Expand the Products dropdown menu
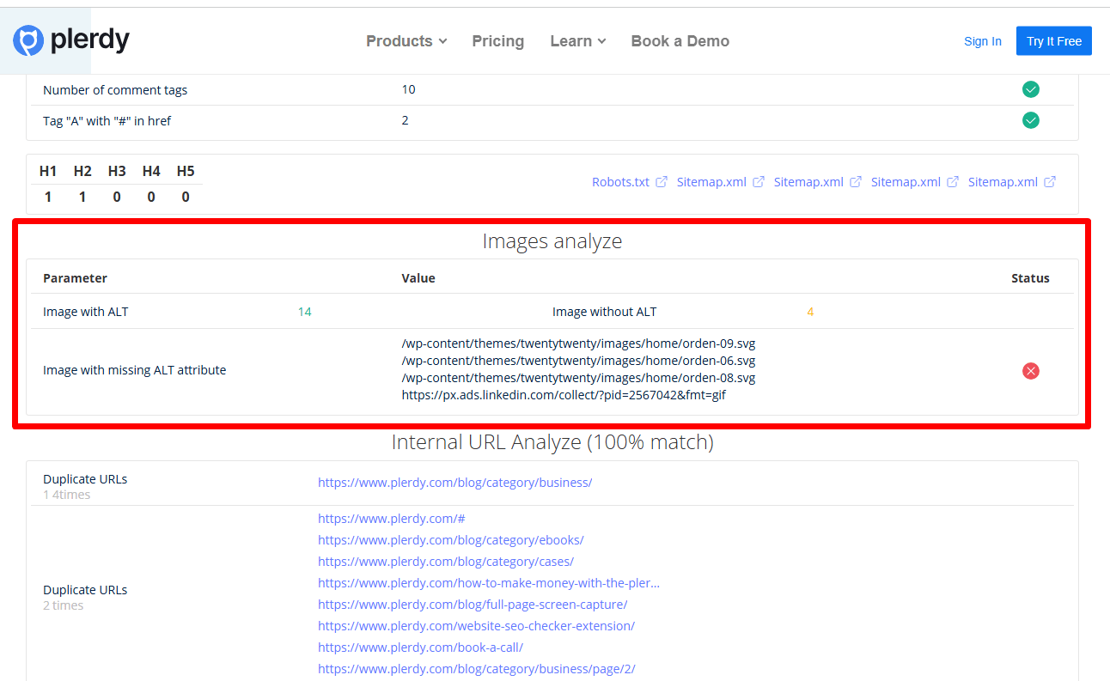Viewport: 1110px width, 681px height. pos(406,40)
